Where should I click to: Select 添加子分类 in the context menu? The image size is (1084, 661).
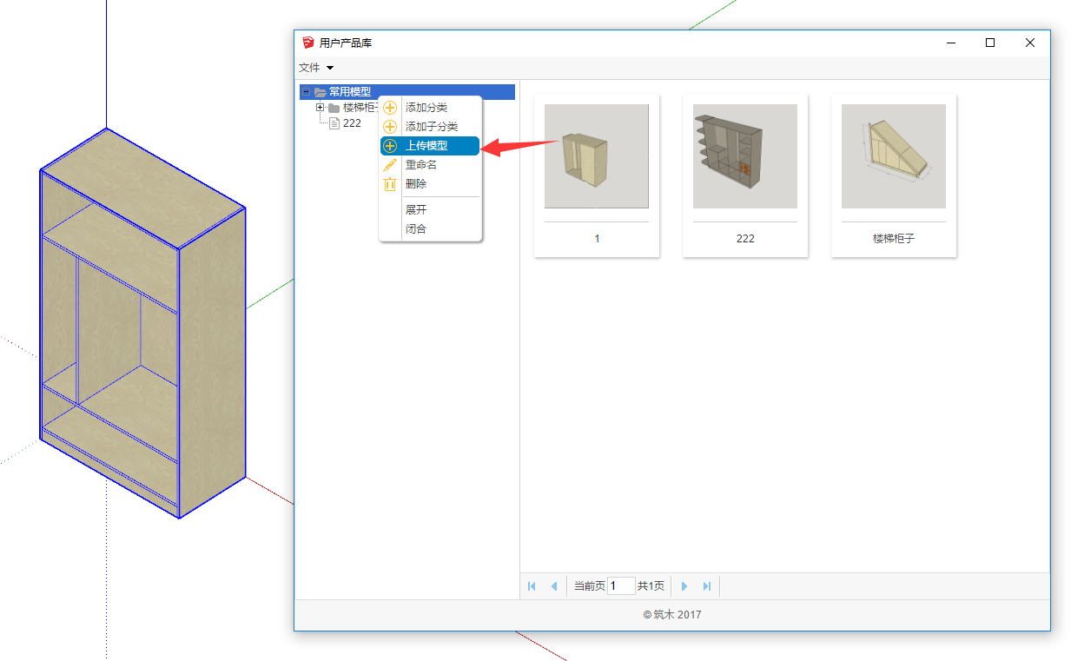click(431, 127)
